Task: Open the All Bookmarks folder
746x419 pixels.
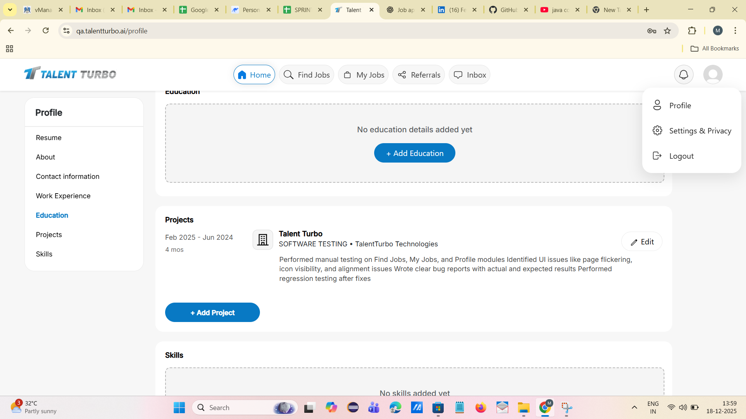Action: (715, 48)
